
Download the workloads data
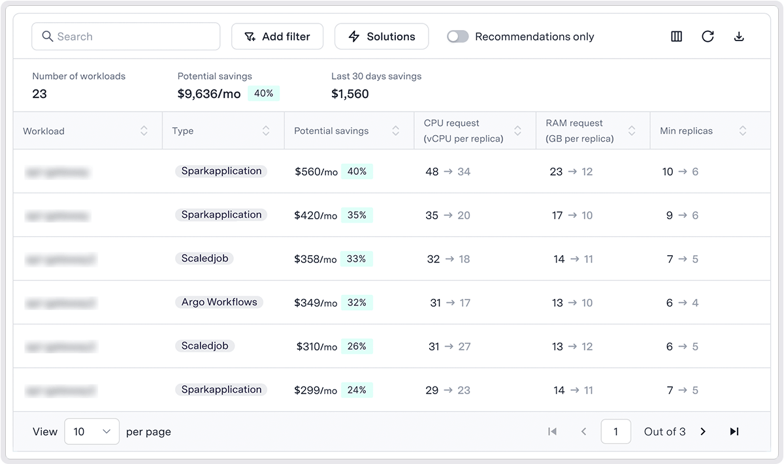739,37
